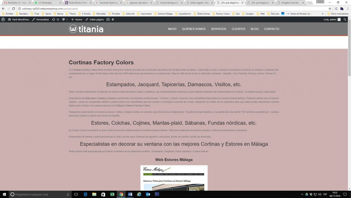The width and height of the screenshot is (351, 198).
Task: Open Otros marcadores folder
Action: [338, 14]
